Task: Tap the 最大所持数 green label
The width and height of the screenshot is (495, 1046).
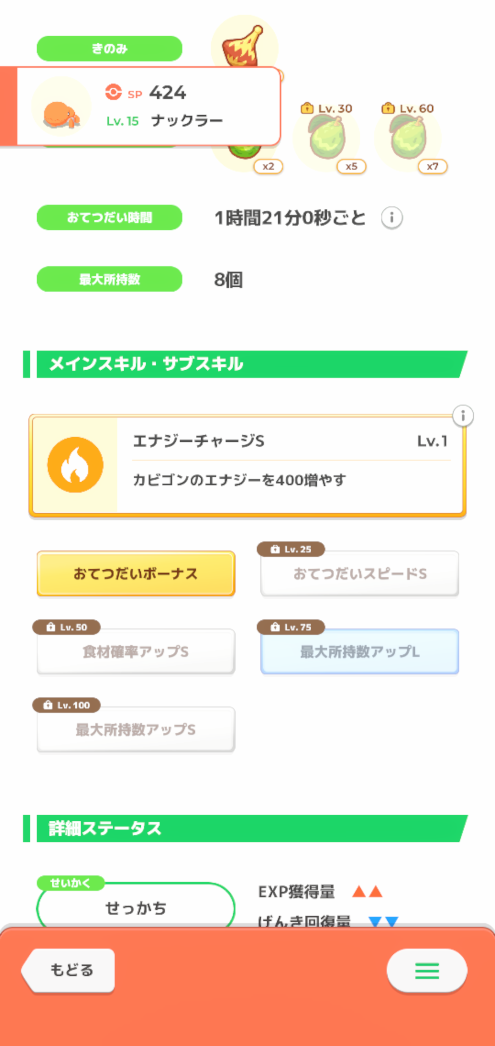Action: (110, 279)
